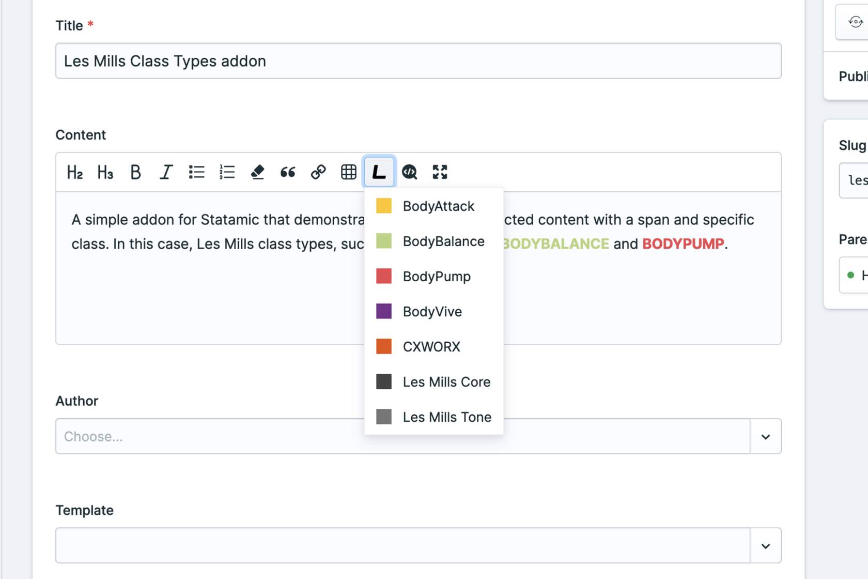Insert an ordered numbered list
Image resolution: width=868 pixels, height=579 pixels.
[x=227, y=172]
